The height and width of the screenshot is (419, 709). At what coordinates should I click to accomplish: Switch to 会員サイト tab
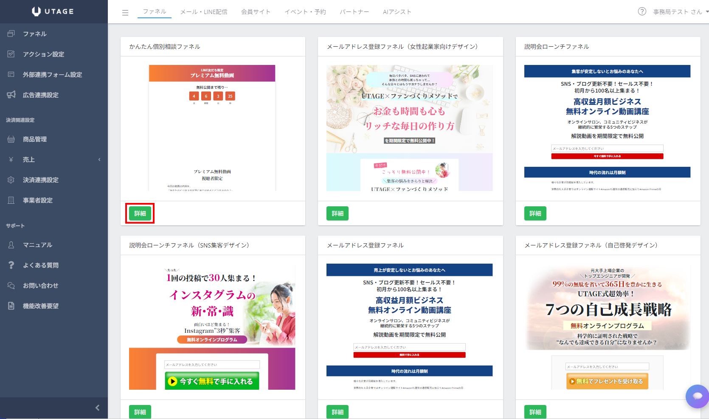pyautogui.click(x=256, y=12)
